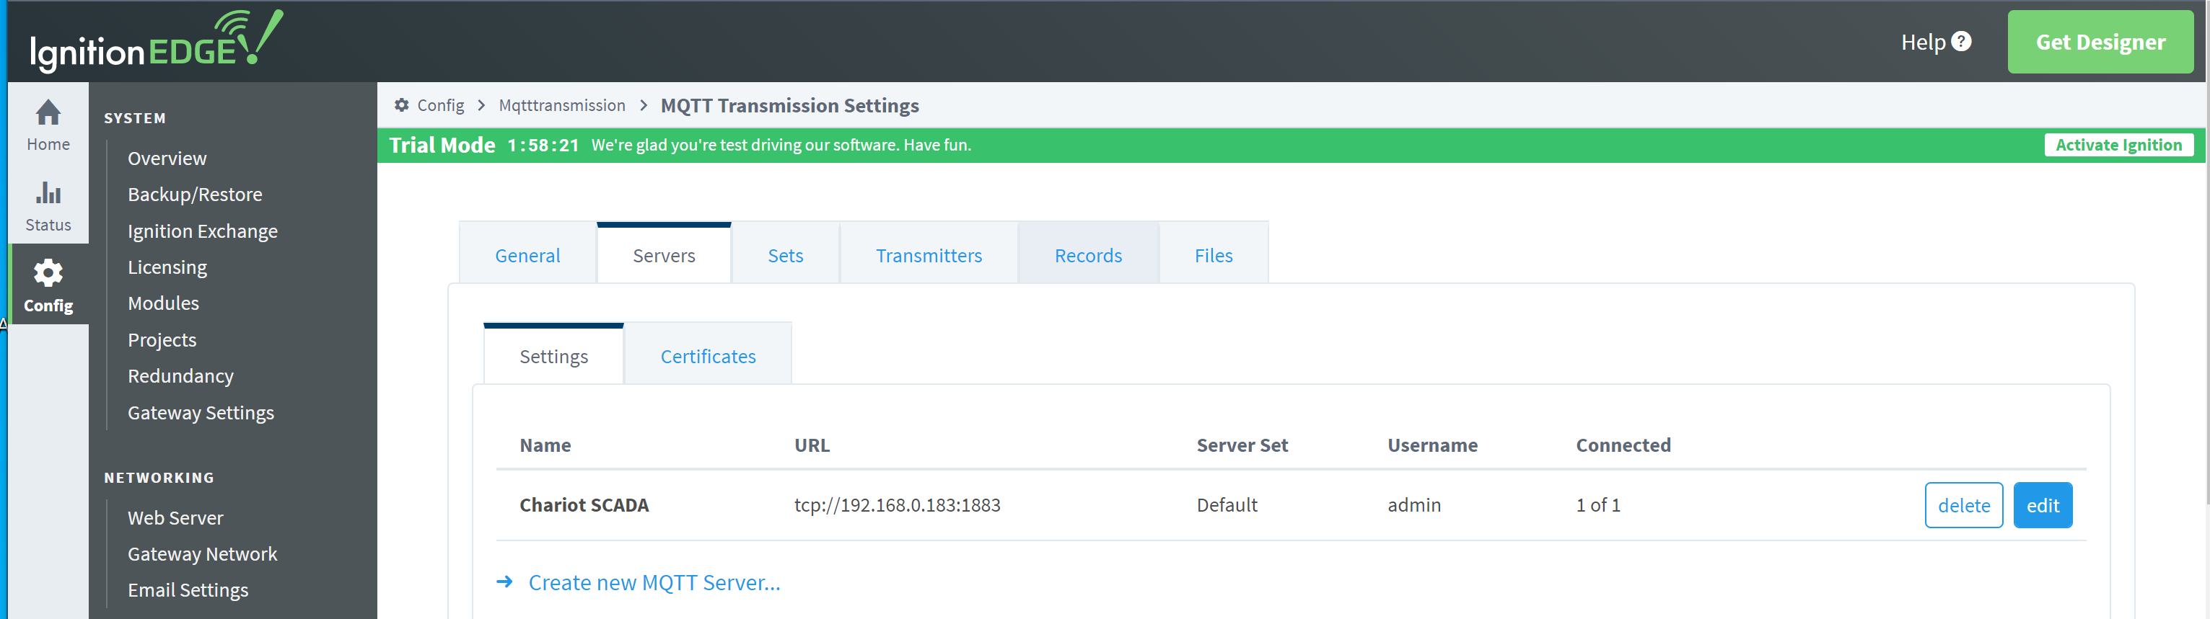The height and width of the screenshot is (619, 2210).
Task: Open the Status bar-chart icon
Action: tap(48, 192)
